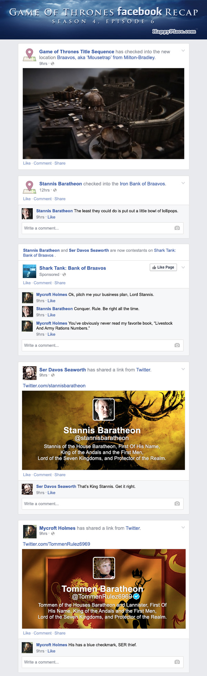This screenshot has height=676, width=207.
Task: Comment on the Title Sequence Braavos post
Action: coord(43,163)
